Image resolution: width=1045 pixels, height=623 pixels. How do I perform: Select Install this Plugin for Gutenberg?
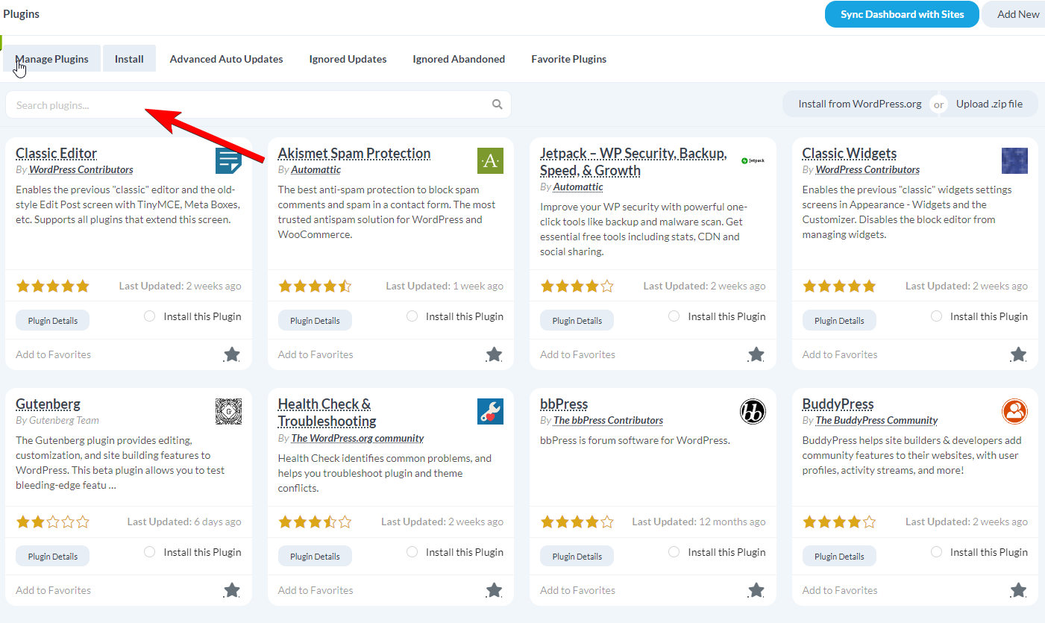point(149,551)
